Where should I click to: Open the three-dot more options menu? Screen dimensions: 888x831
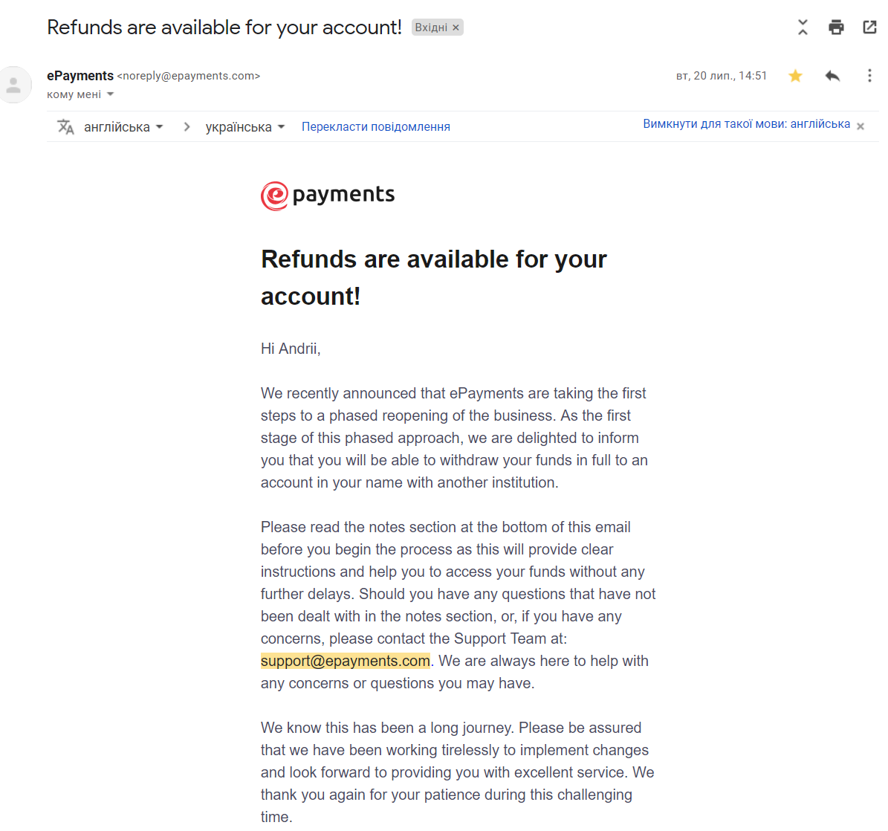(x=869, y=76)
